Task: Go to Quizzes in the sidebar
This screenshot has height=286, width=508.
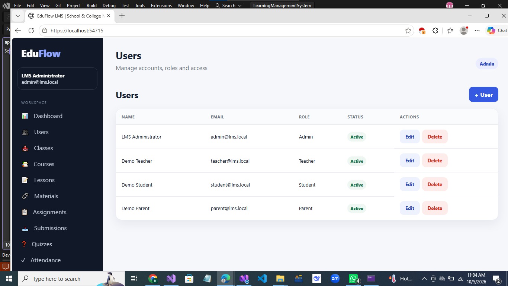Action: click(42, 244)
